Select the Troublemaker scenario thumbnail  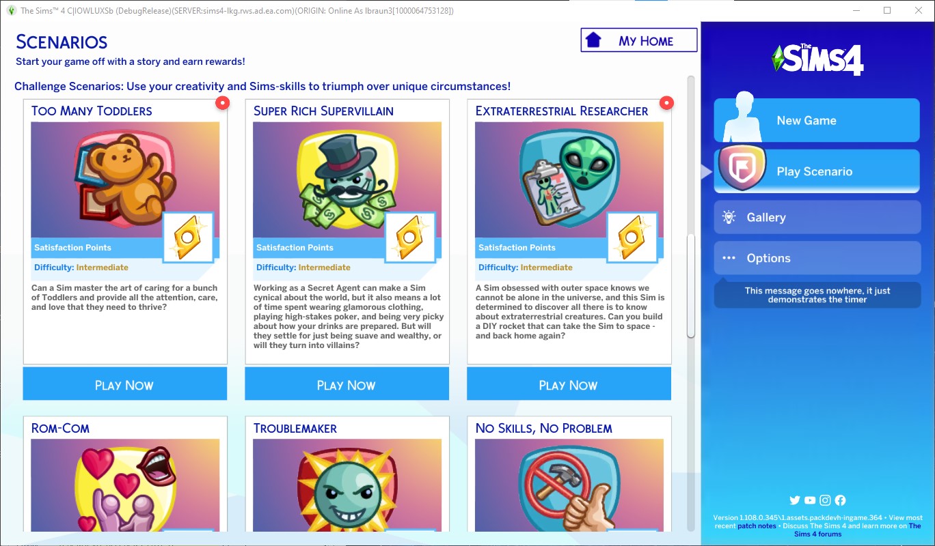click(347, 485)
